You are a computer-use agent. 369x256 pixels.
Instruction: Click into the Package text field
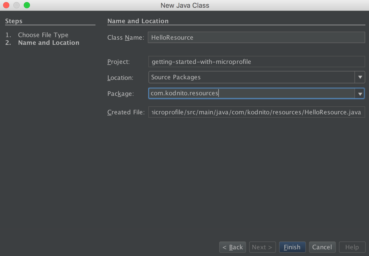point(252,93)
